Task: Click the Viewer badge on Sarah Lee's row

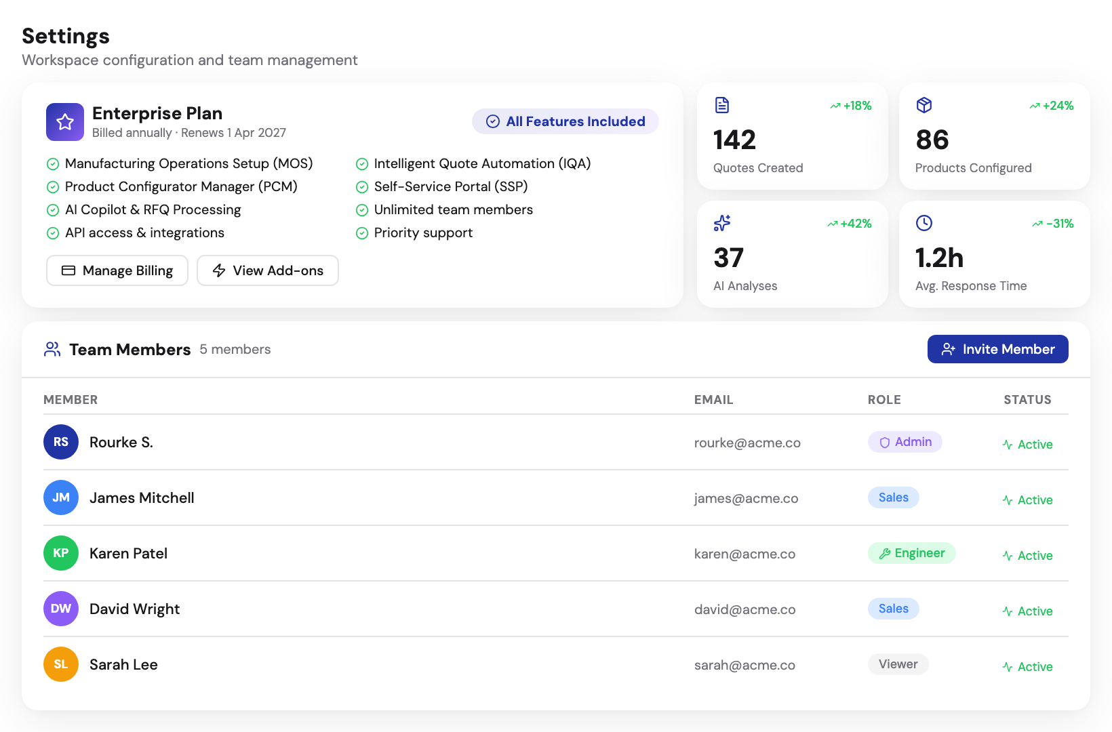Action: point(898,664)
